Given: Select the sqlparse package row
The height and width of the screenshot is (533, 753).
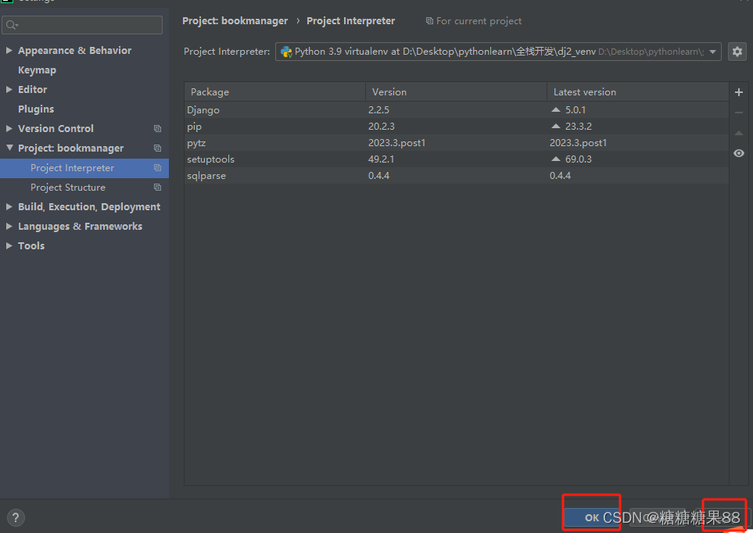Looking at the screenshot, I should 456,176.
